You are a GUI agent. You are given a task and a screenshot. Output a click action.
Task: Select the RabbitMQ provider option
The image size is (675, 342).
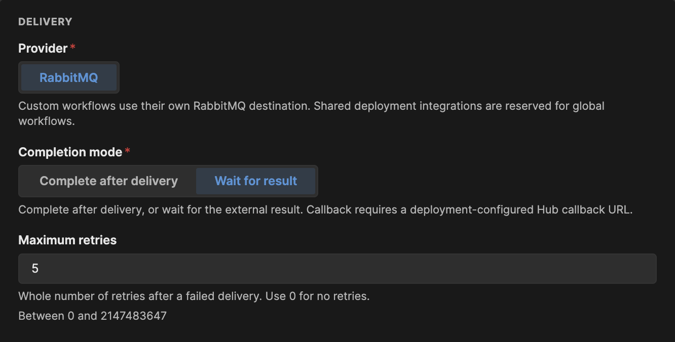pos(69,78)
